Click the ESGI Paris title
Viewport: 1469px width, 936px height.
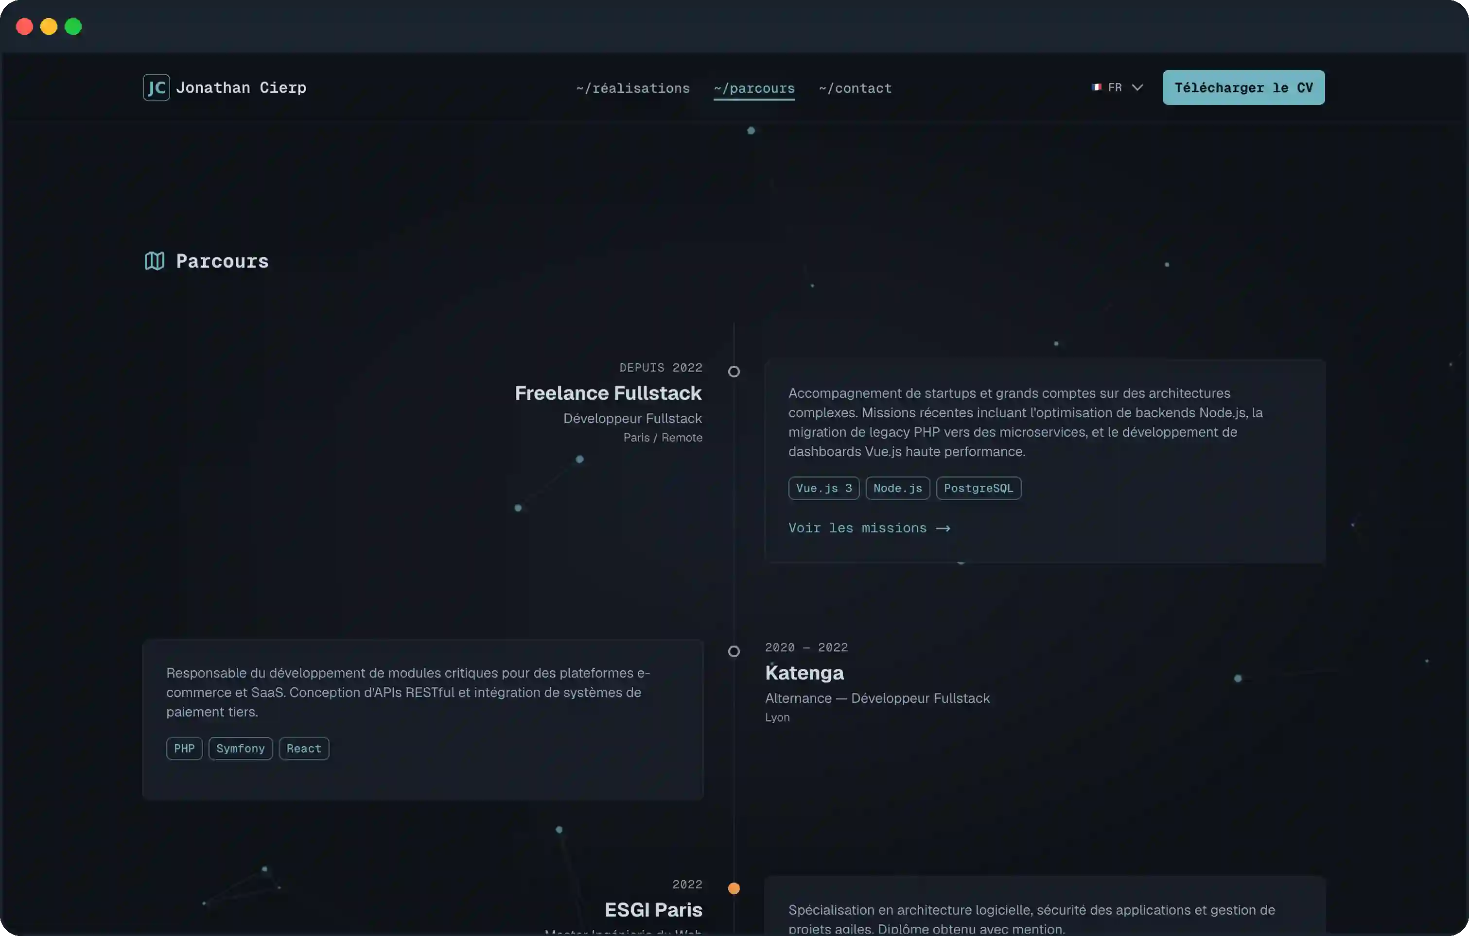(653, 910)
